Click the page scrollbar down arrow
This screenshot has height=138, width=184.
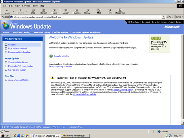click(x=182, y=123)
